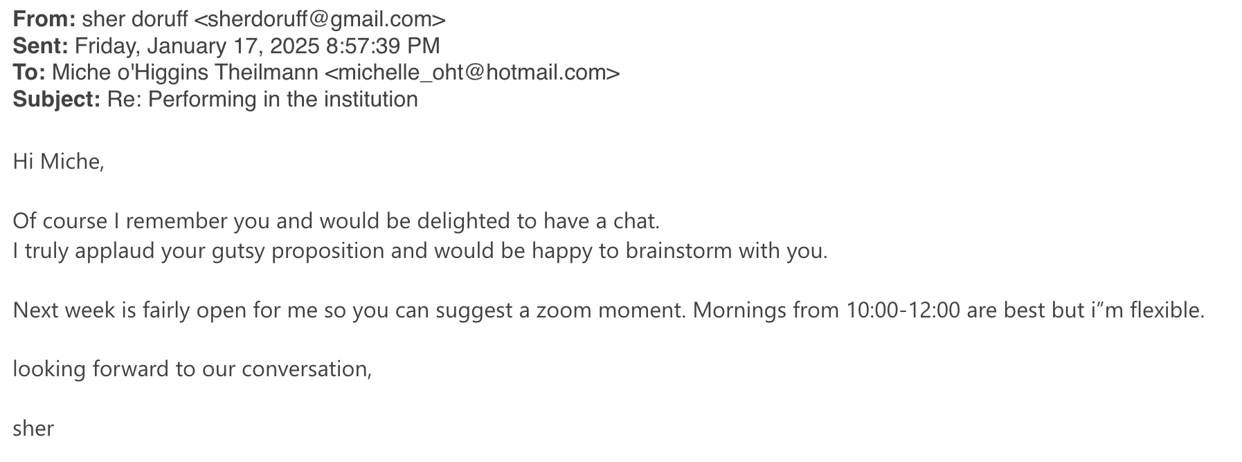
Task: Click the recipient name Miche o'Higgins Theilmann
Action: [x=186, y=73]
